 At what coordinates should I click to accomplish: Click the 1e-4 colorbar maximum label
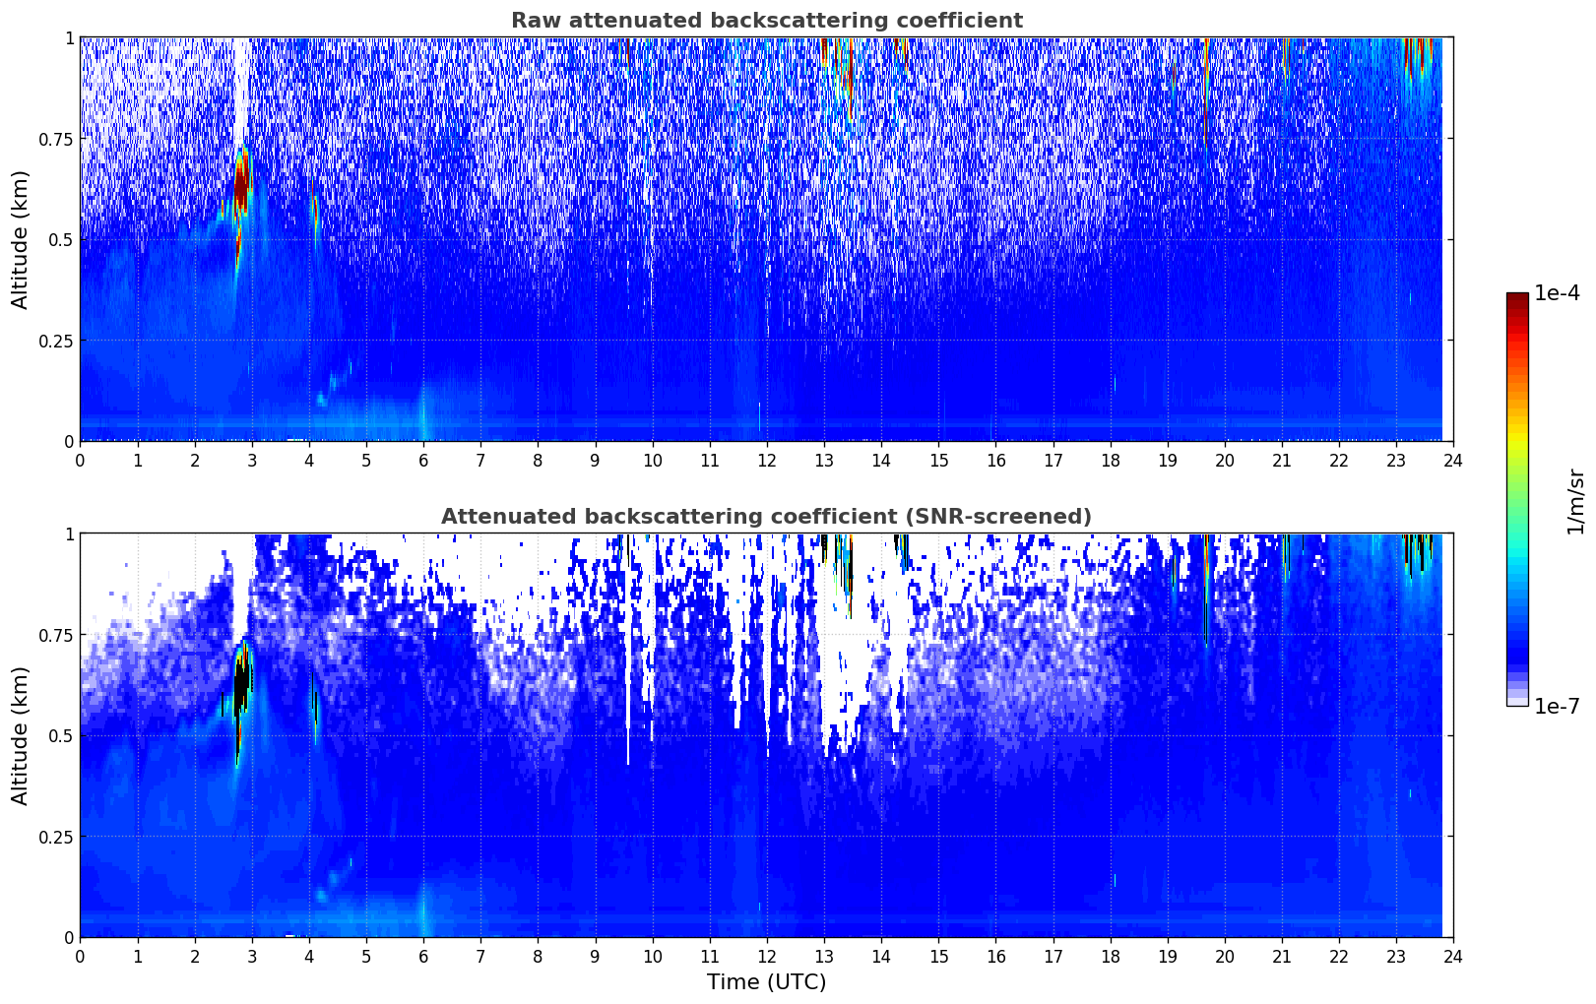(1558, 293)
